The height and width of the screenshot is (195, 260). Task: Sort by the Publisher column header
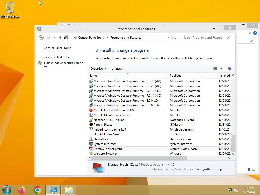point(192,76)
